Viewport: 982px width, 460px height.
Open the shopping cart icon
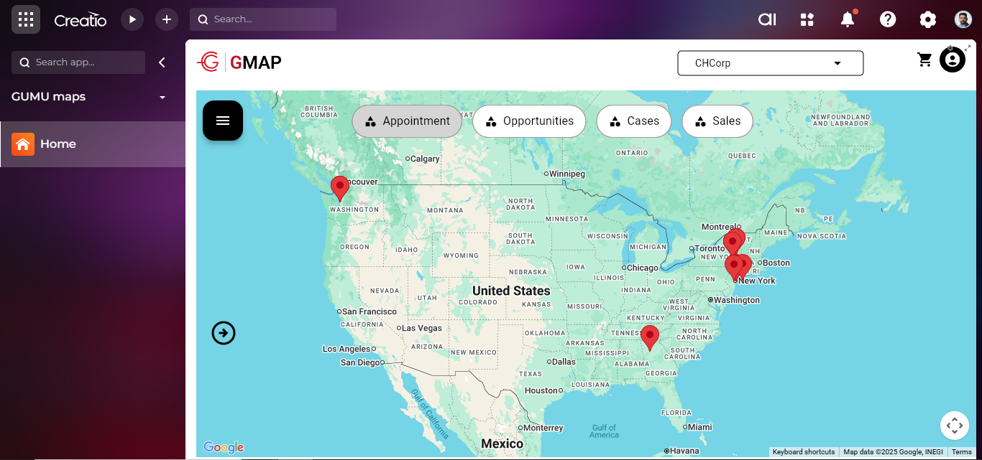925,60
